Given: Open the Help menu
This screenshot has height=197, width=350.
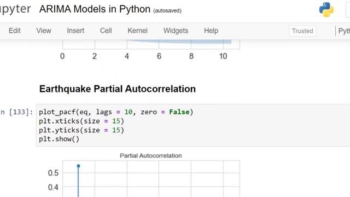Looking at the screenshot, I should [x=211, y=31].
